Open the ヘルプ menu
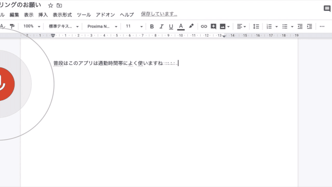 [x=127, y=15]
